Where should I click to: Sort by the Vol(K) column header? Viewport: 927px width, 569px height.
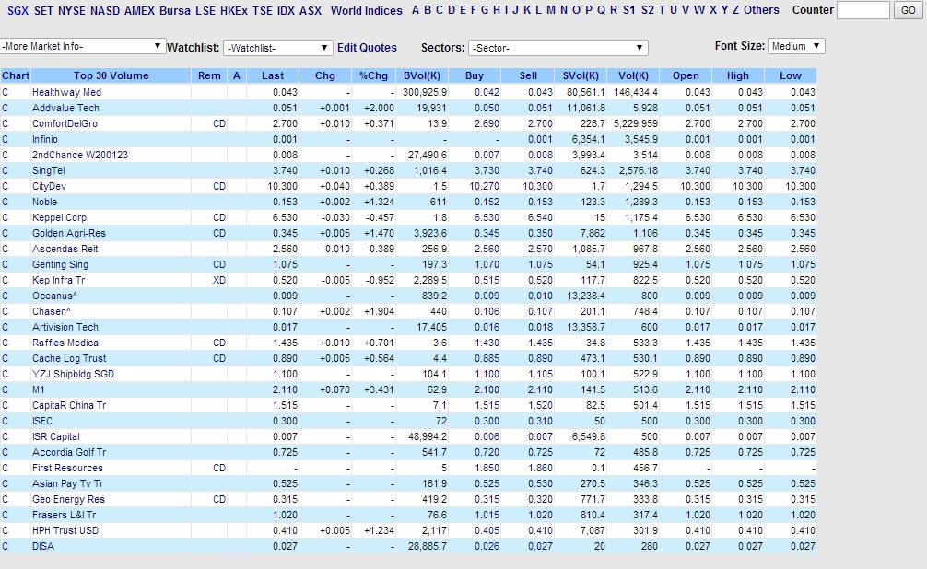click(633, 75)
